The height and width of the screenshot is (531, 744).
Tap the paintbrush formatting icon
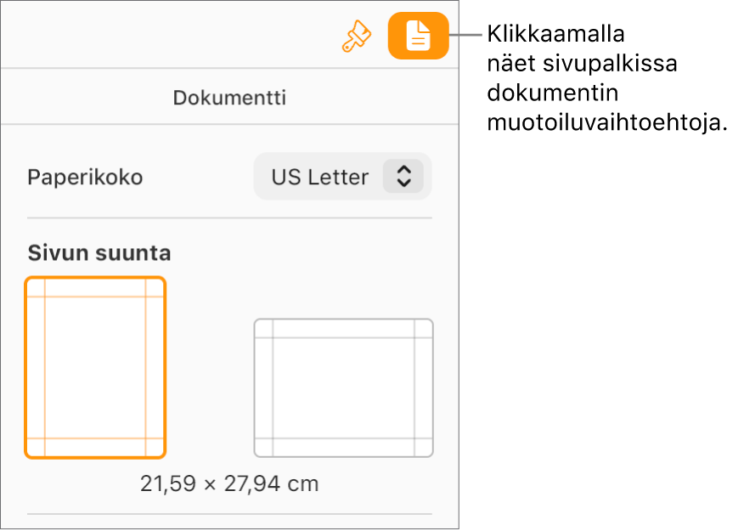coord(356,35)
